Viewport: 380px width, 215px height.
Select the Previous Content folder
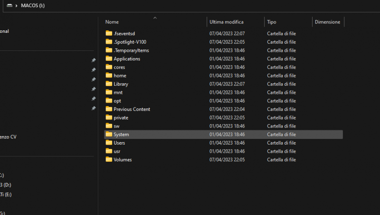point(132,109)
